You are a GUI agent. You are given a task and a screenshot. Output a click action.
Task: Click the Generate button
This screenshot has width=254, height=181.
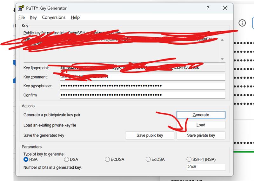coord(201,115)
